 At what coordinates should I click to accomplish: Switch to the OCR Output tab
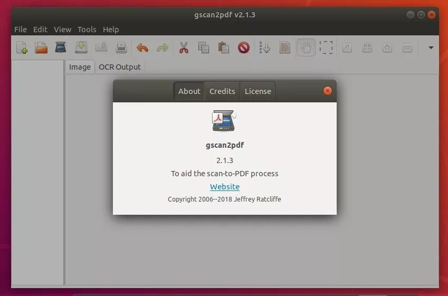pos(120,67)
